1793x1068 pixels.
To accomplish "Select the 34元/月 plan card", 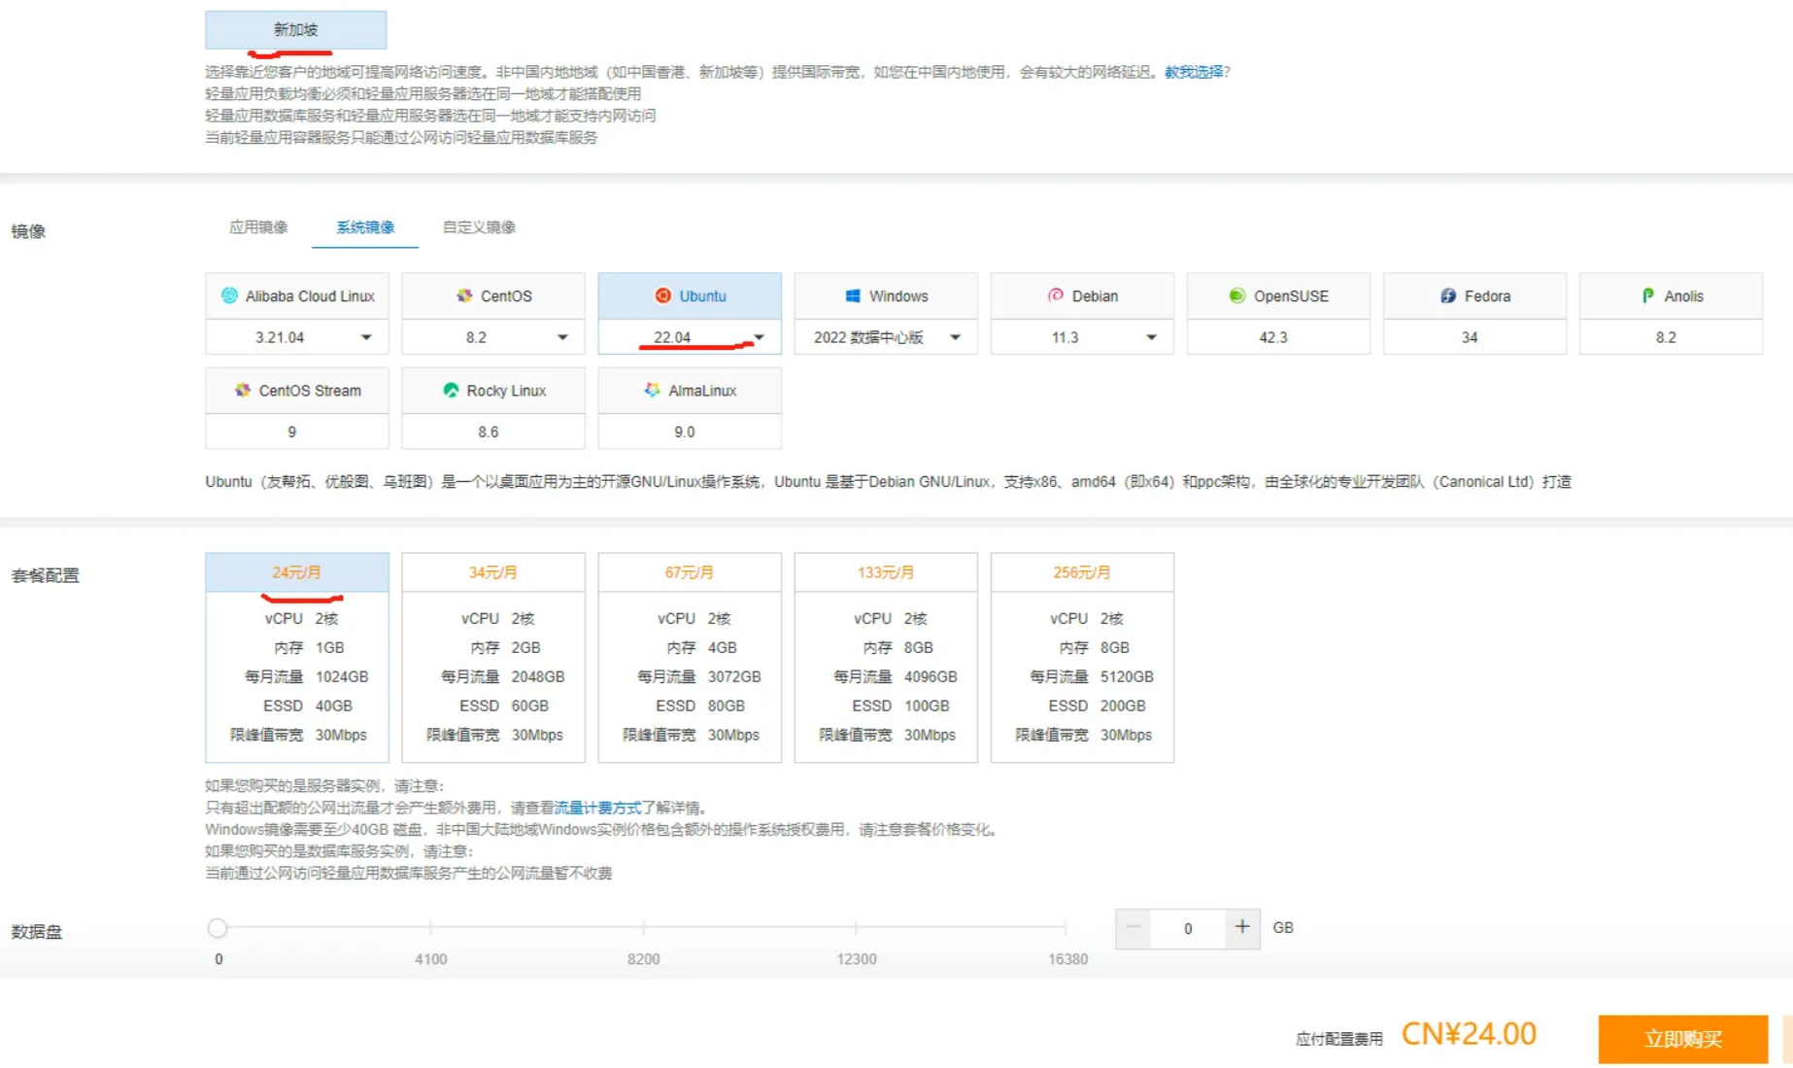I will click(493, 657).
